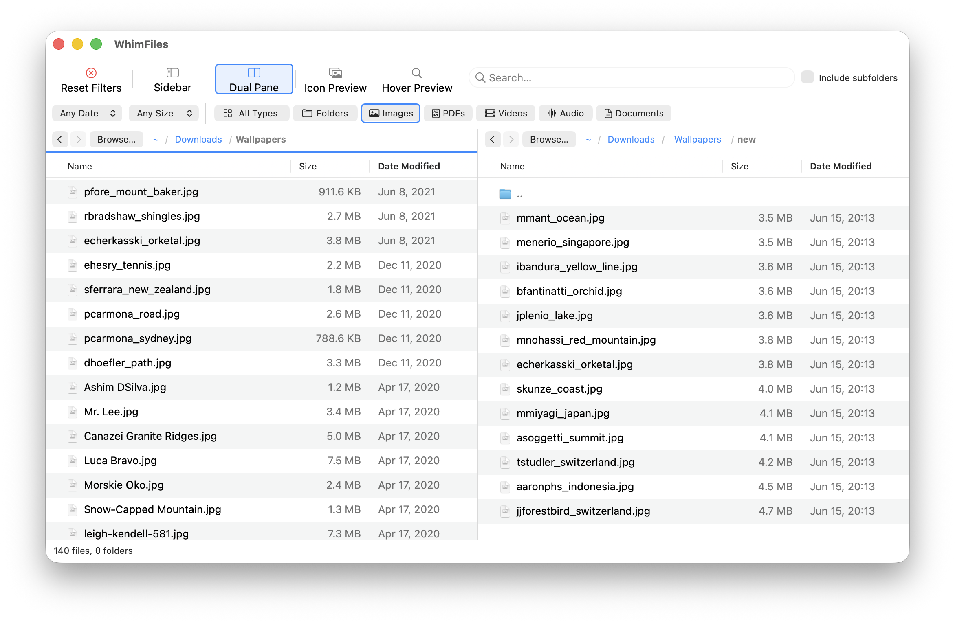Click Browse... in the left pane
This screenshot has height=623, width=955.
click(117, 139)
